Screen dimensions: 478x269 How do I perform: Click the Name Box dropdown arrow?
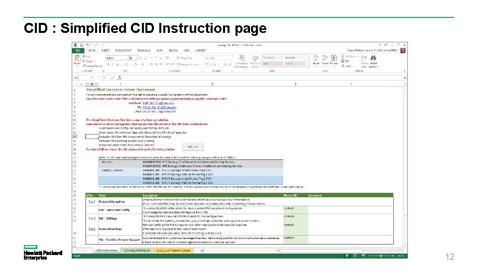point(92,78)
